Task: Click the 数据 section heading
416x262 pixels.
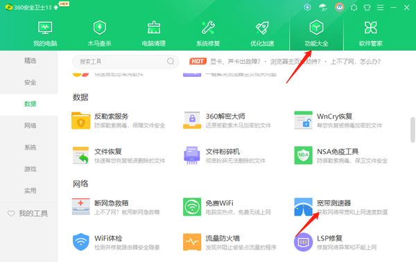Action: 80,97
